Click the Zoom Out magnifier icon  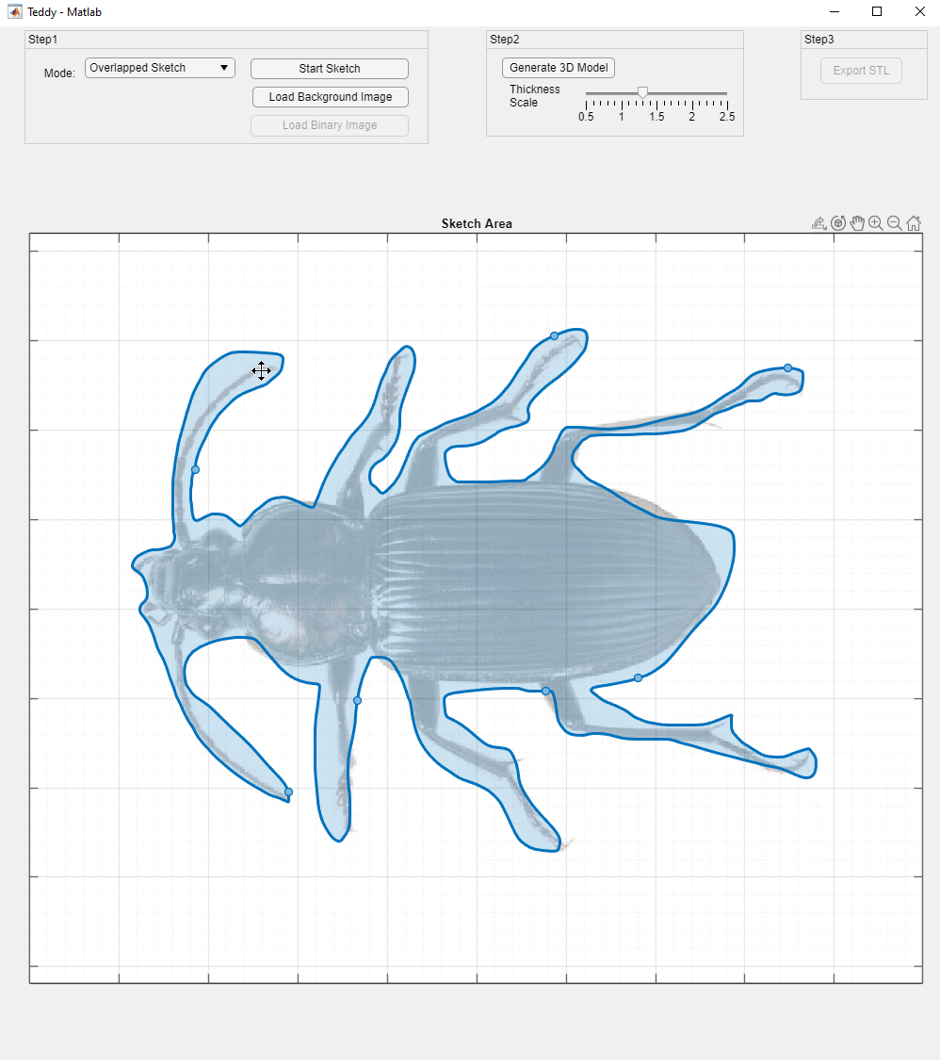pos(895,222)
